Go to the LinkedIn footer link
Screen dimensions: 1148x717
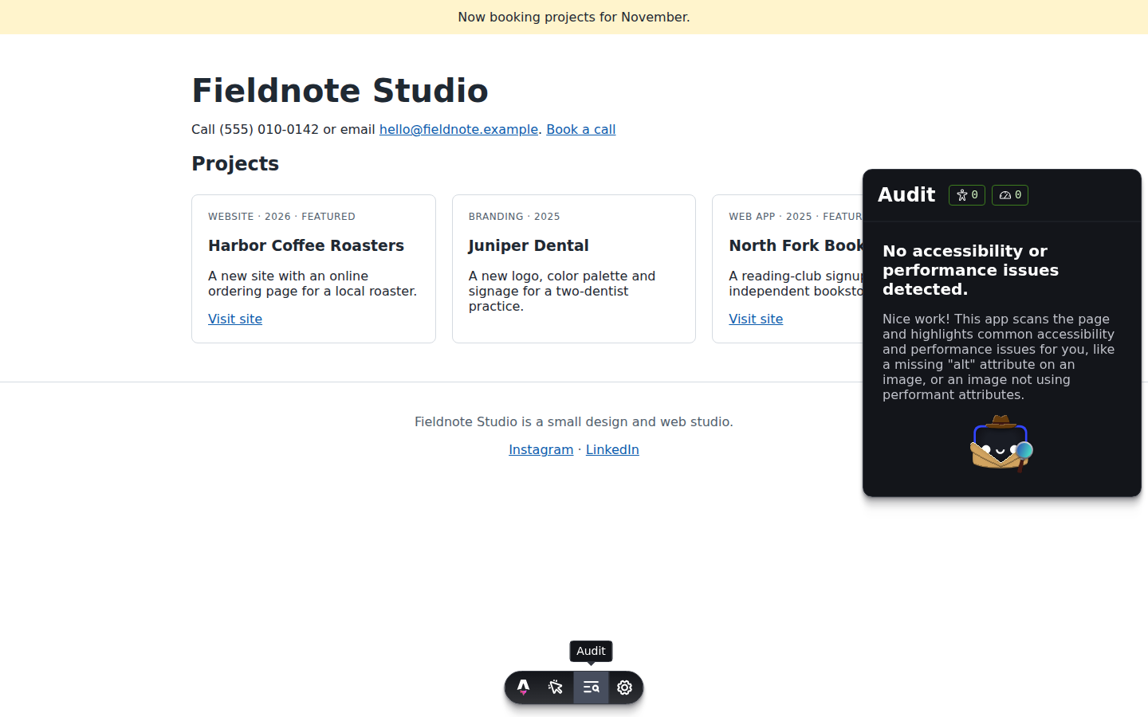coord(612,449)
